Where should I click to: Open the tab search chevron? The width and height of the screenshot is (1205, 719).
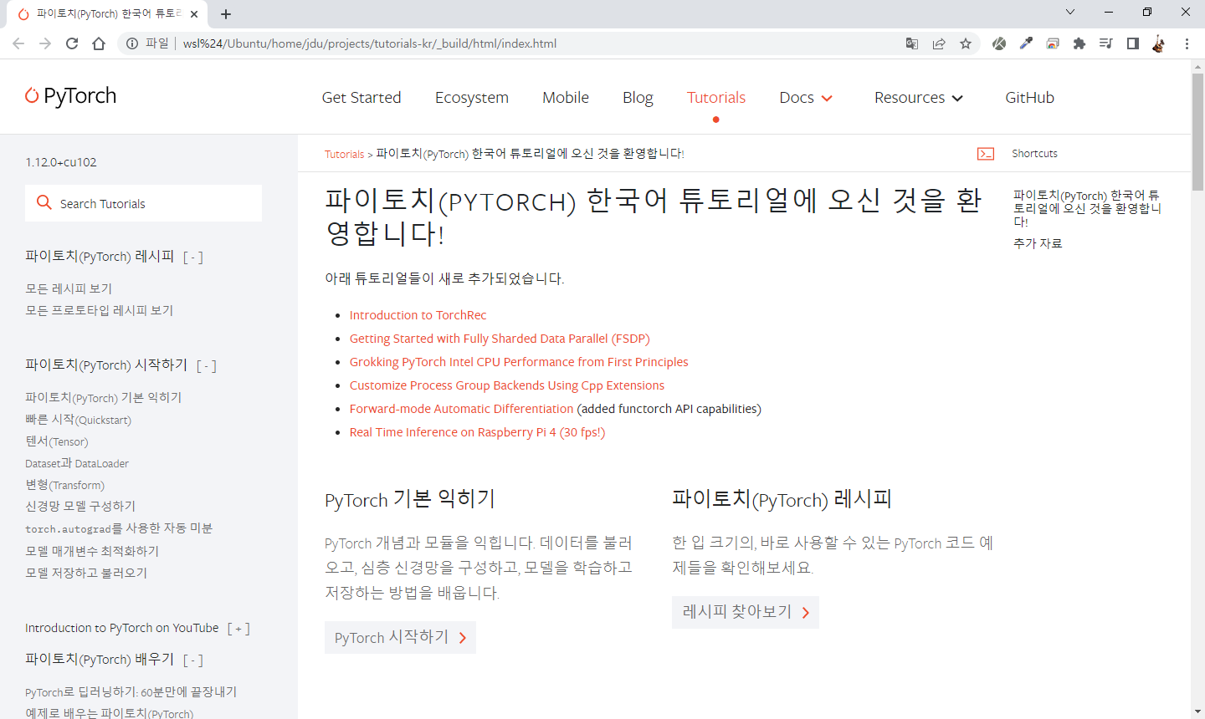coord(1070,12)
